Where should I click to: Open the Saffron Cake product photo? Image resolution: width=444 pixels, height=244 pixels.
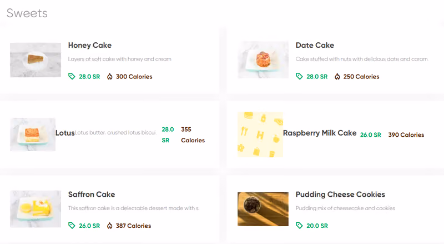pyautogui.click(x=36, y=209)
